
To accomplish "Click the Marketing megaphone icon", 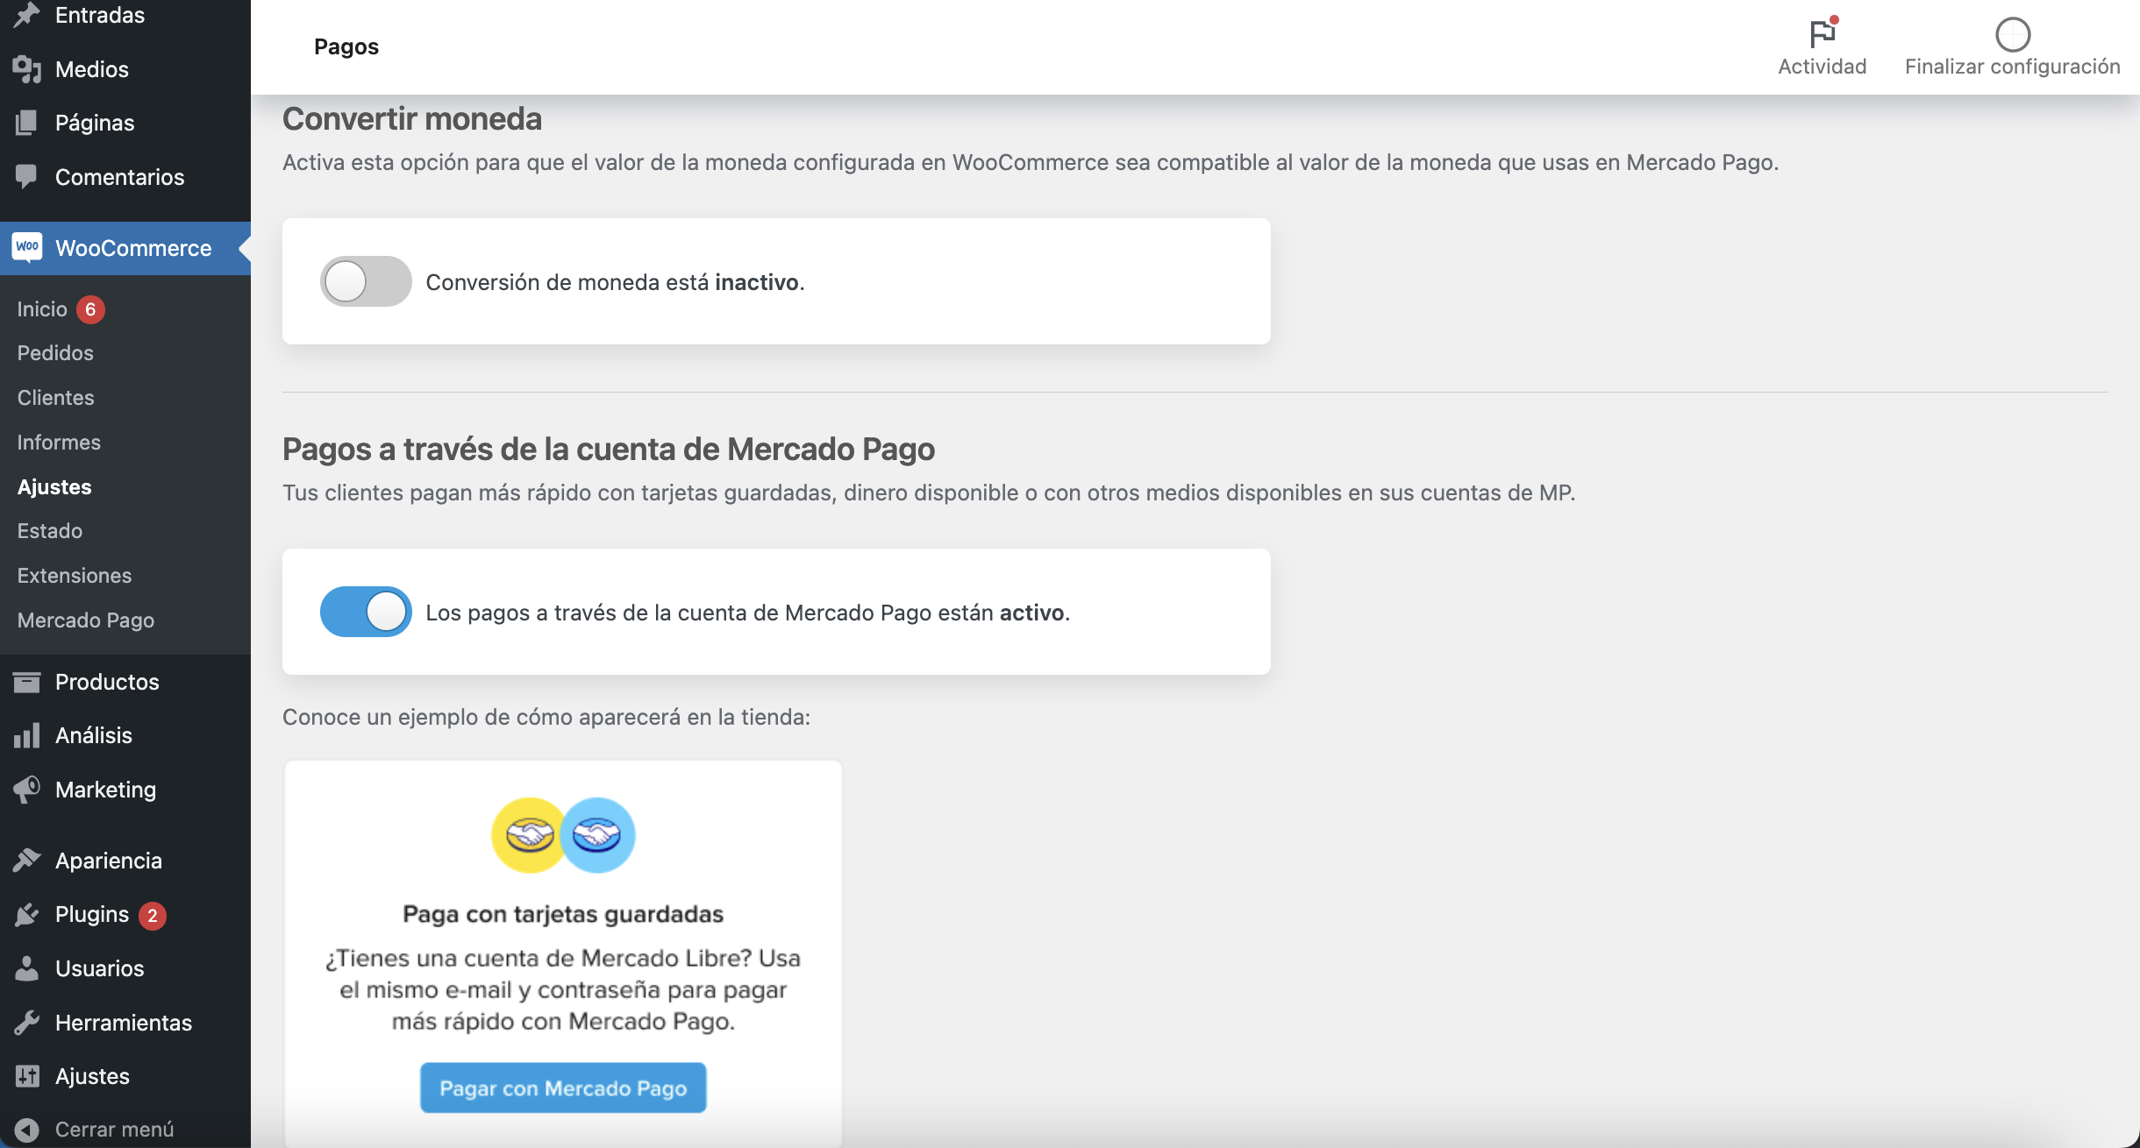I will [27, 790].
